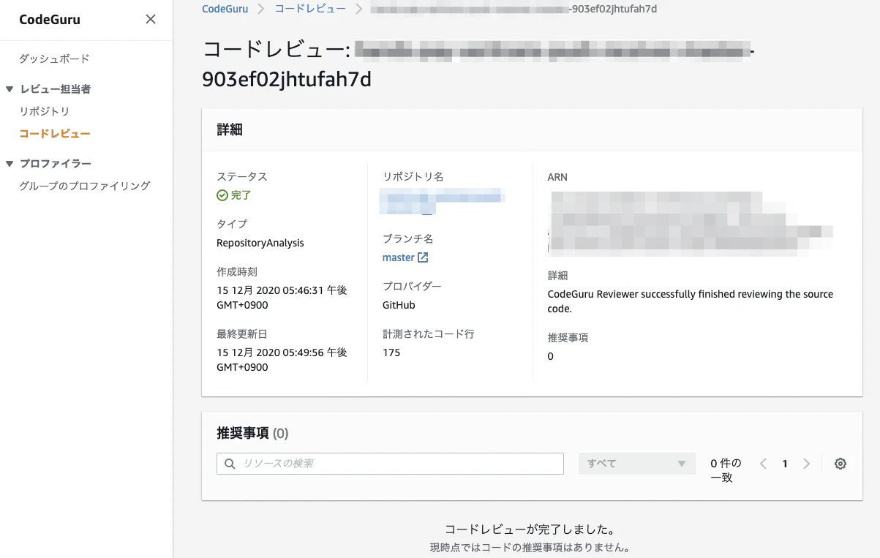Collapse the レビュー担当者 section triangle
This screenshot has width=880, height=558.
pos(10,89)
